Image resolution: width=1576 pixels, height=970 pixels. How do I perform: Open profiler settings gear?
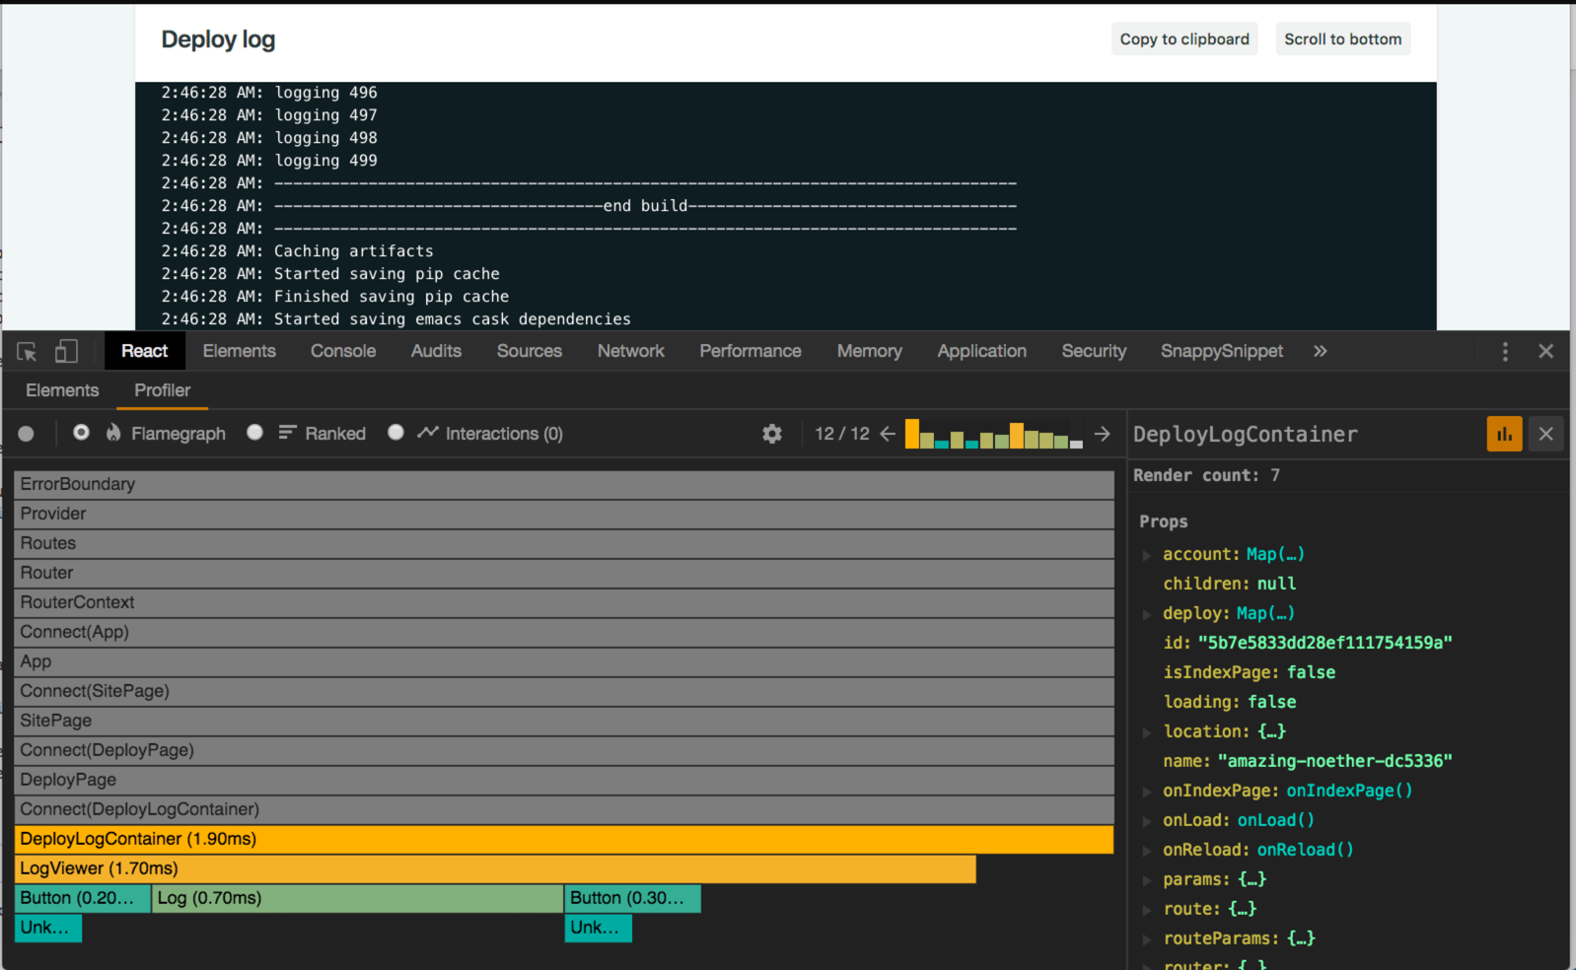pyautogui.click(x=772, y=434)
